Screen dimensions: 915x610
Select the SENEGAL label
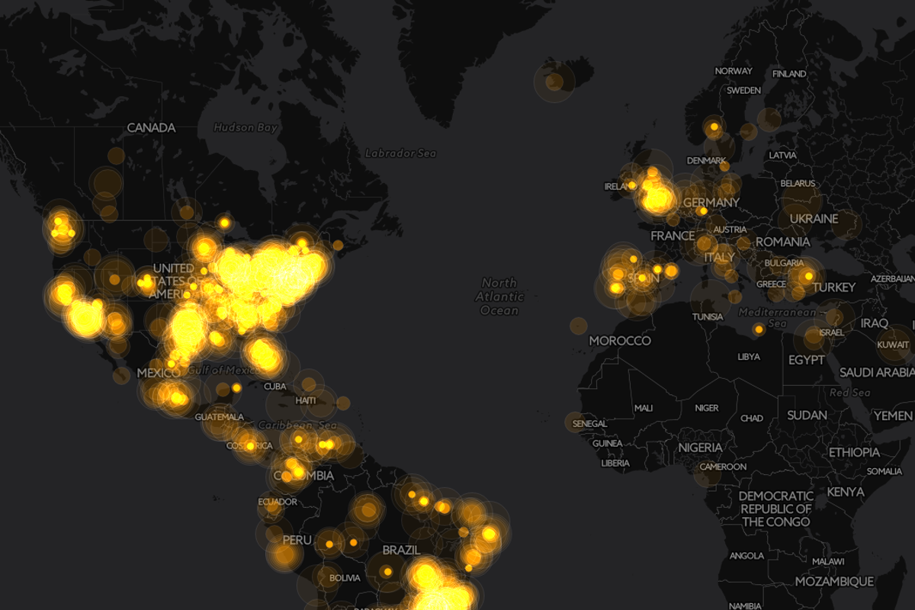[x=589, y=423]
